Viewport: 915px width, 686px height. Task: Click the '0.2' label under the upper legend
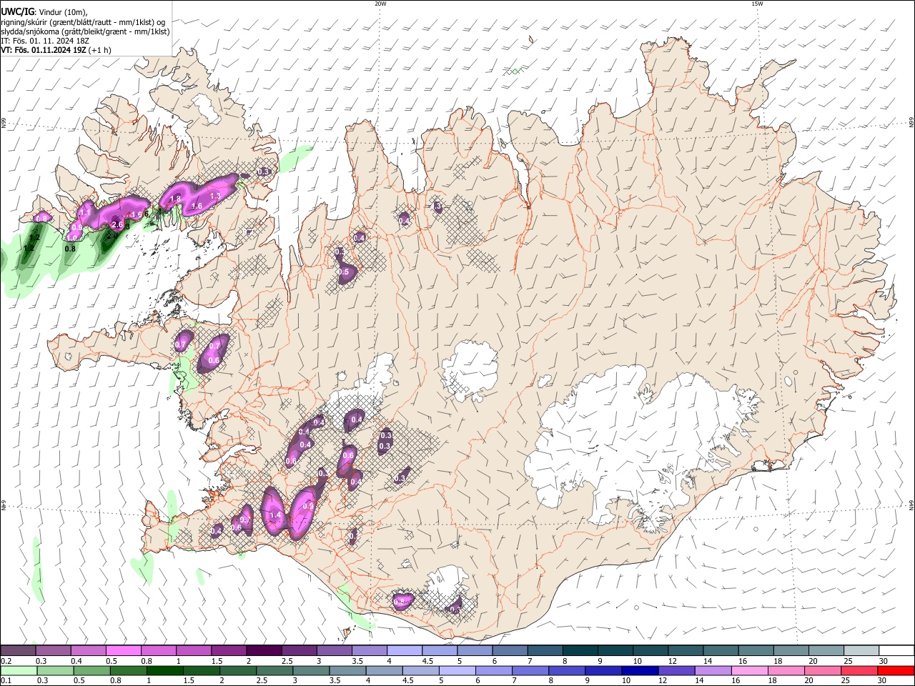coord(6,661)
